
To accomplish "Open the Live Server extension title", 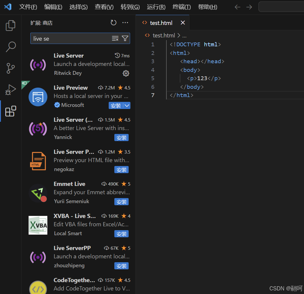I will (69, 56).
